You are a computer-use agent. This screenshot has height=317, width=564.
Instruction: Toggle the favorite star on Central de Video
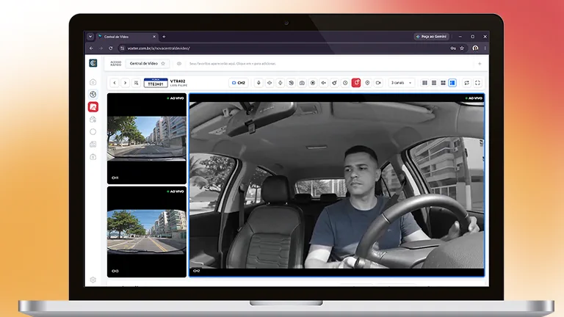click(163, 64)
